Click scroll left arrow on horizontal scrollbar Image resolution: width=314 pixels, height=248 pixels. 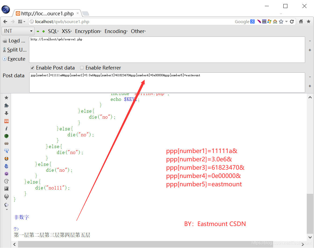(15, 244)
